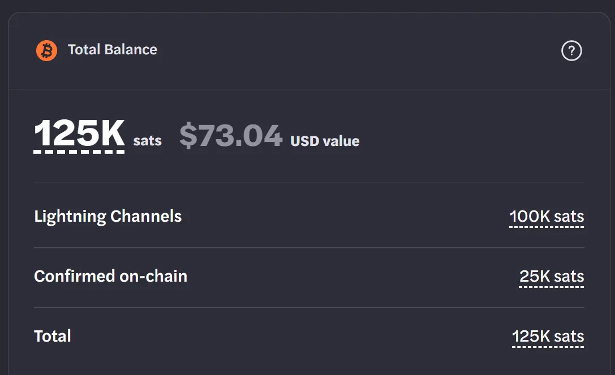Click the word Channels in Lightning Channels
Viewport: 615px width, 375px height.
coord(146,216)
